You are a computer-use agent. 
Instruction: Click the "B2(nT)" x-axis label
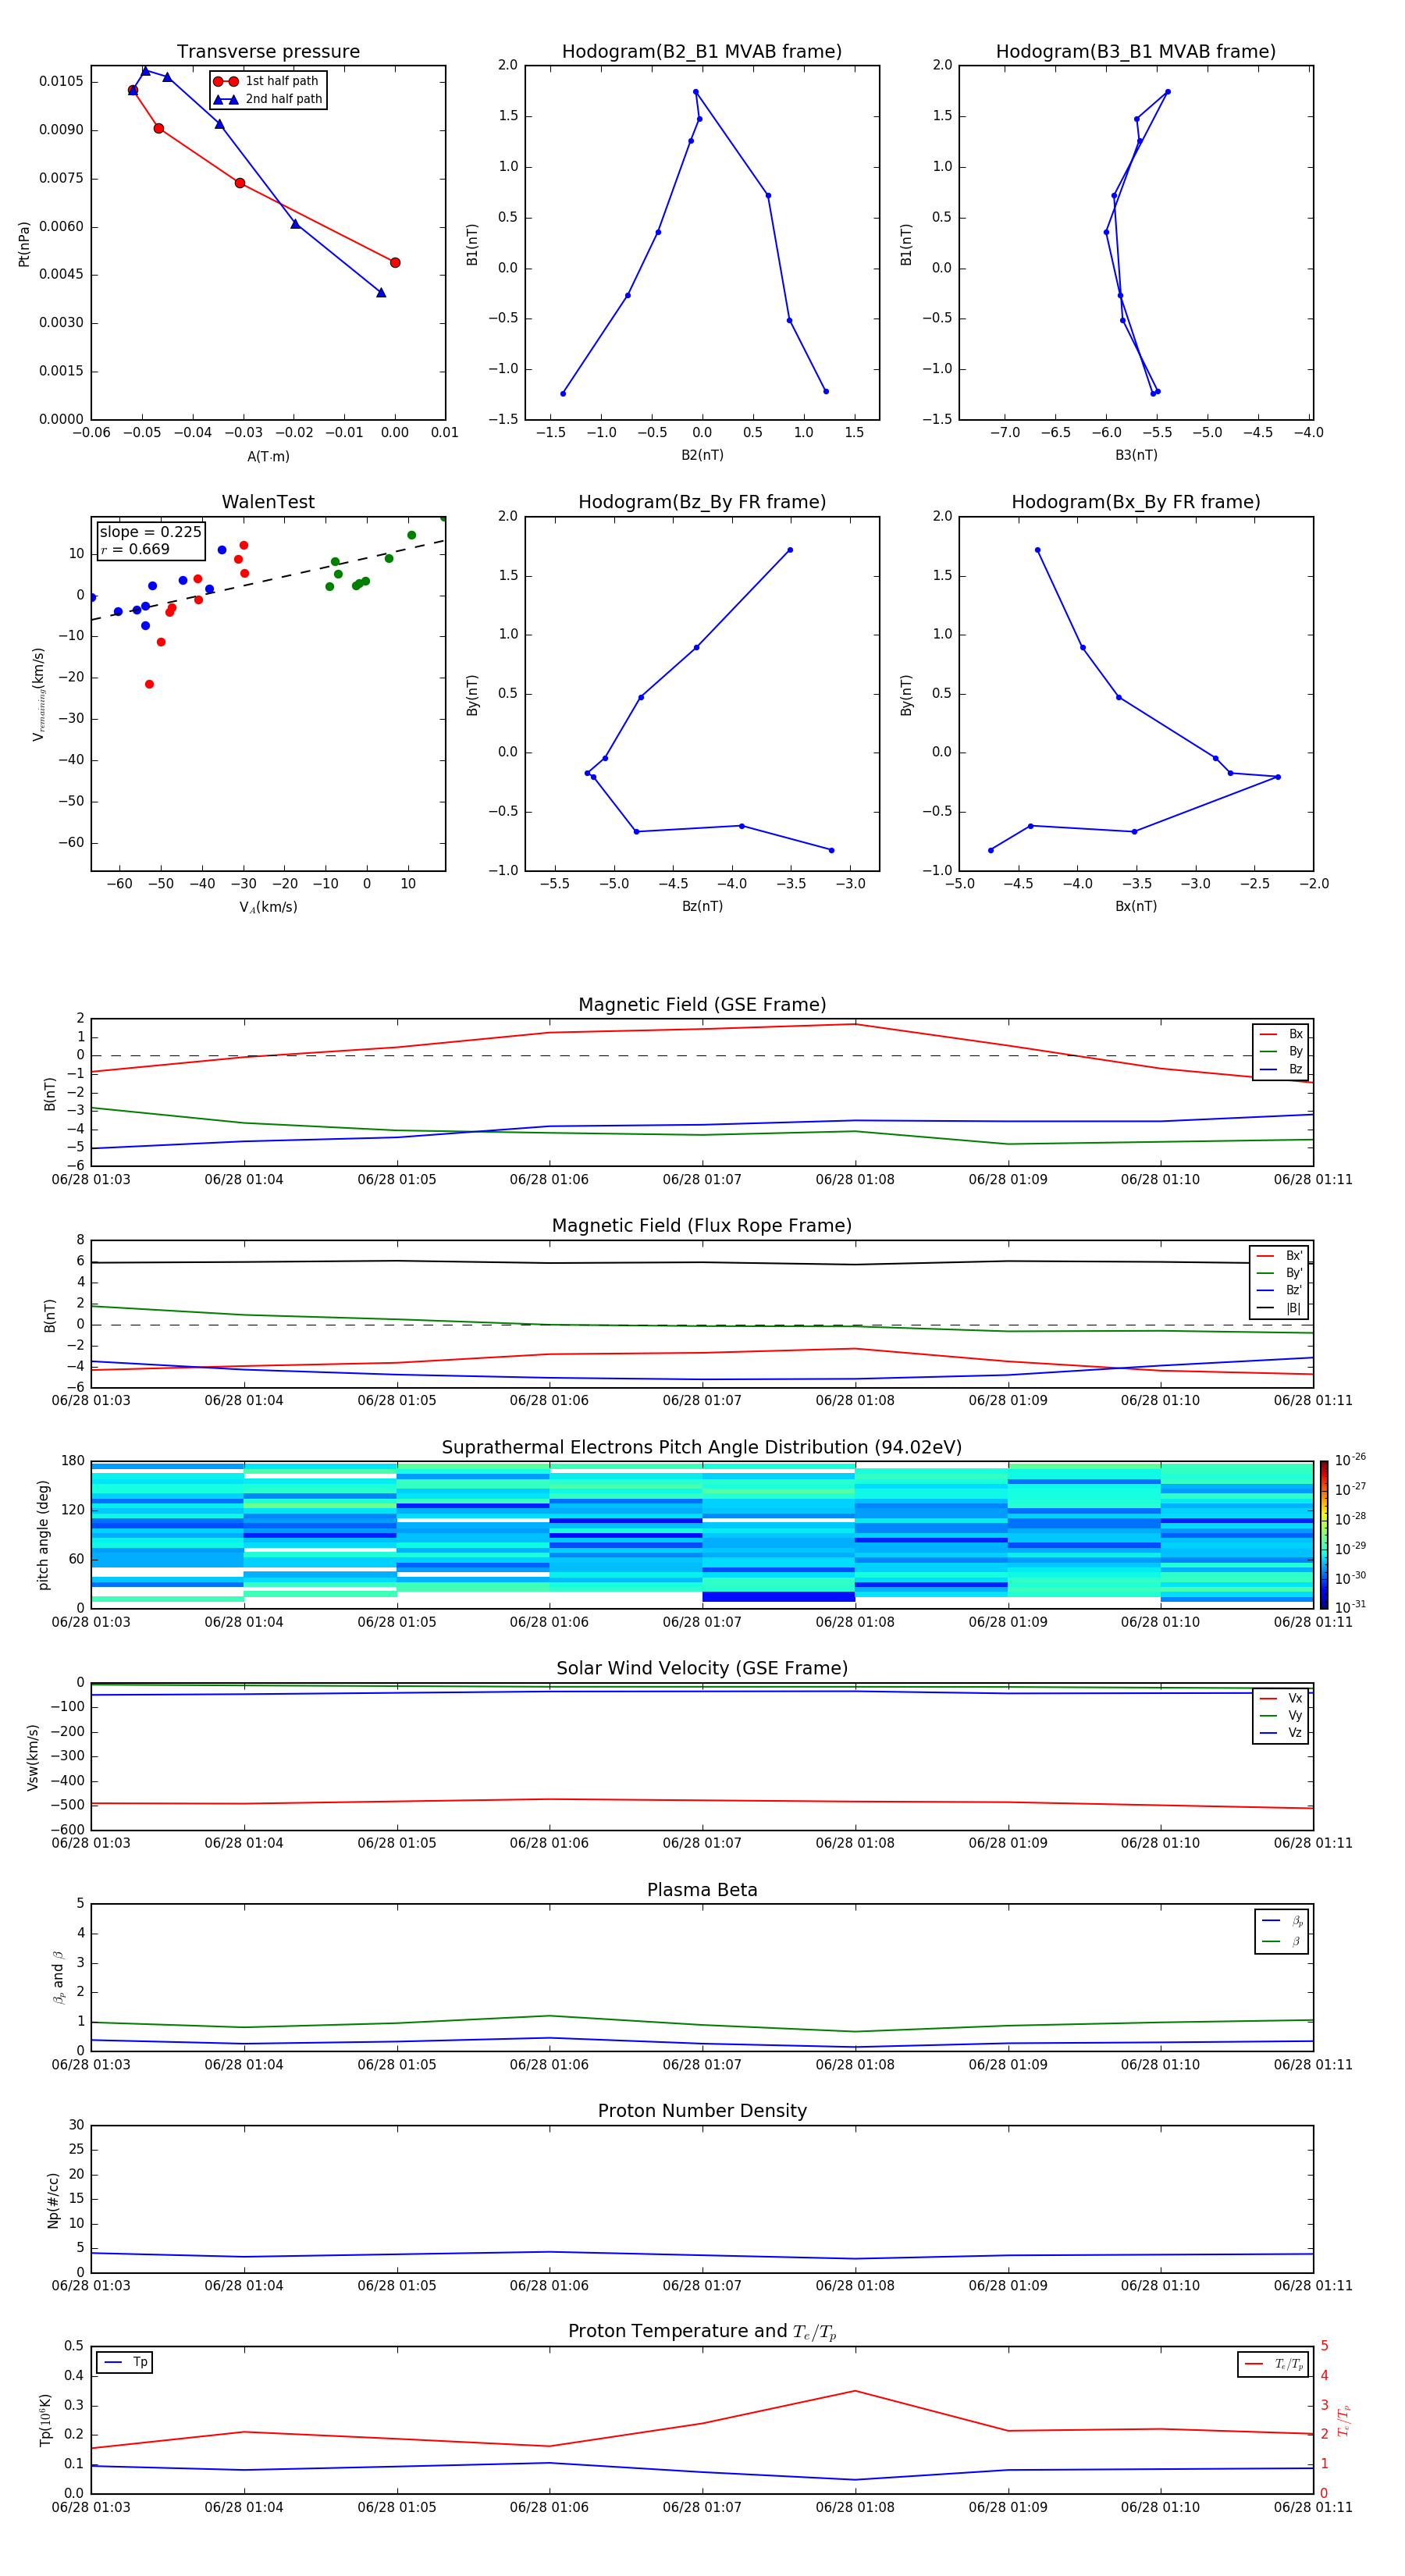pyautogui.click(x=702, y=455)
